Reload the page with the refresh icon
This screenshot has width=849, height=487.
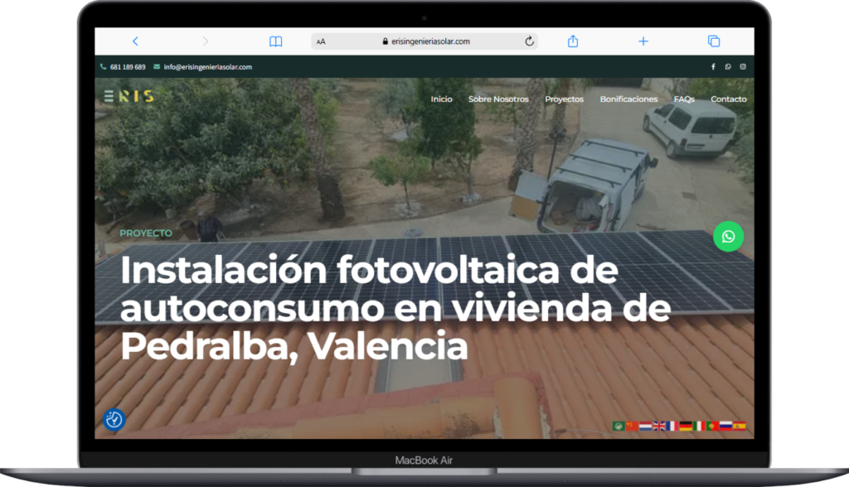click(x=529, y=41)
